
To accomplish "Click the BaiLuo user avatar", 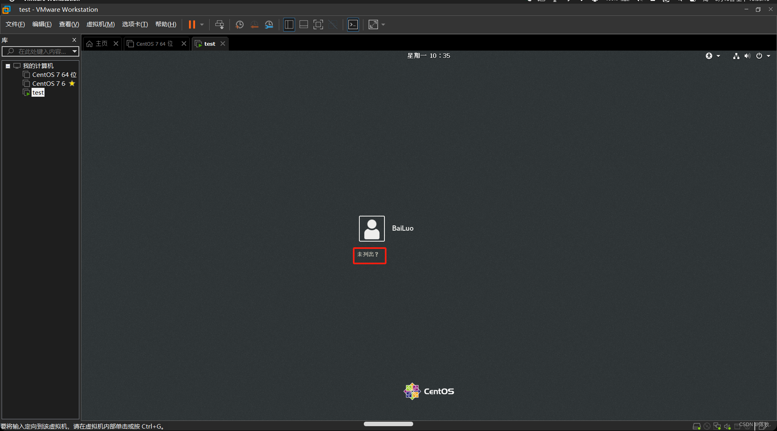I will (x=372, y=229).
